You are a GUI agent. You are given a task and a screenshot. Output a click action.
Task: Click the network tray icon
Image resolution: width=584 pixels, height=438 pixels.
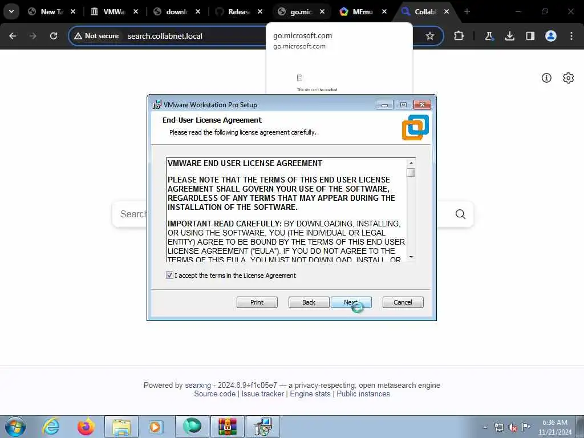499,428
